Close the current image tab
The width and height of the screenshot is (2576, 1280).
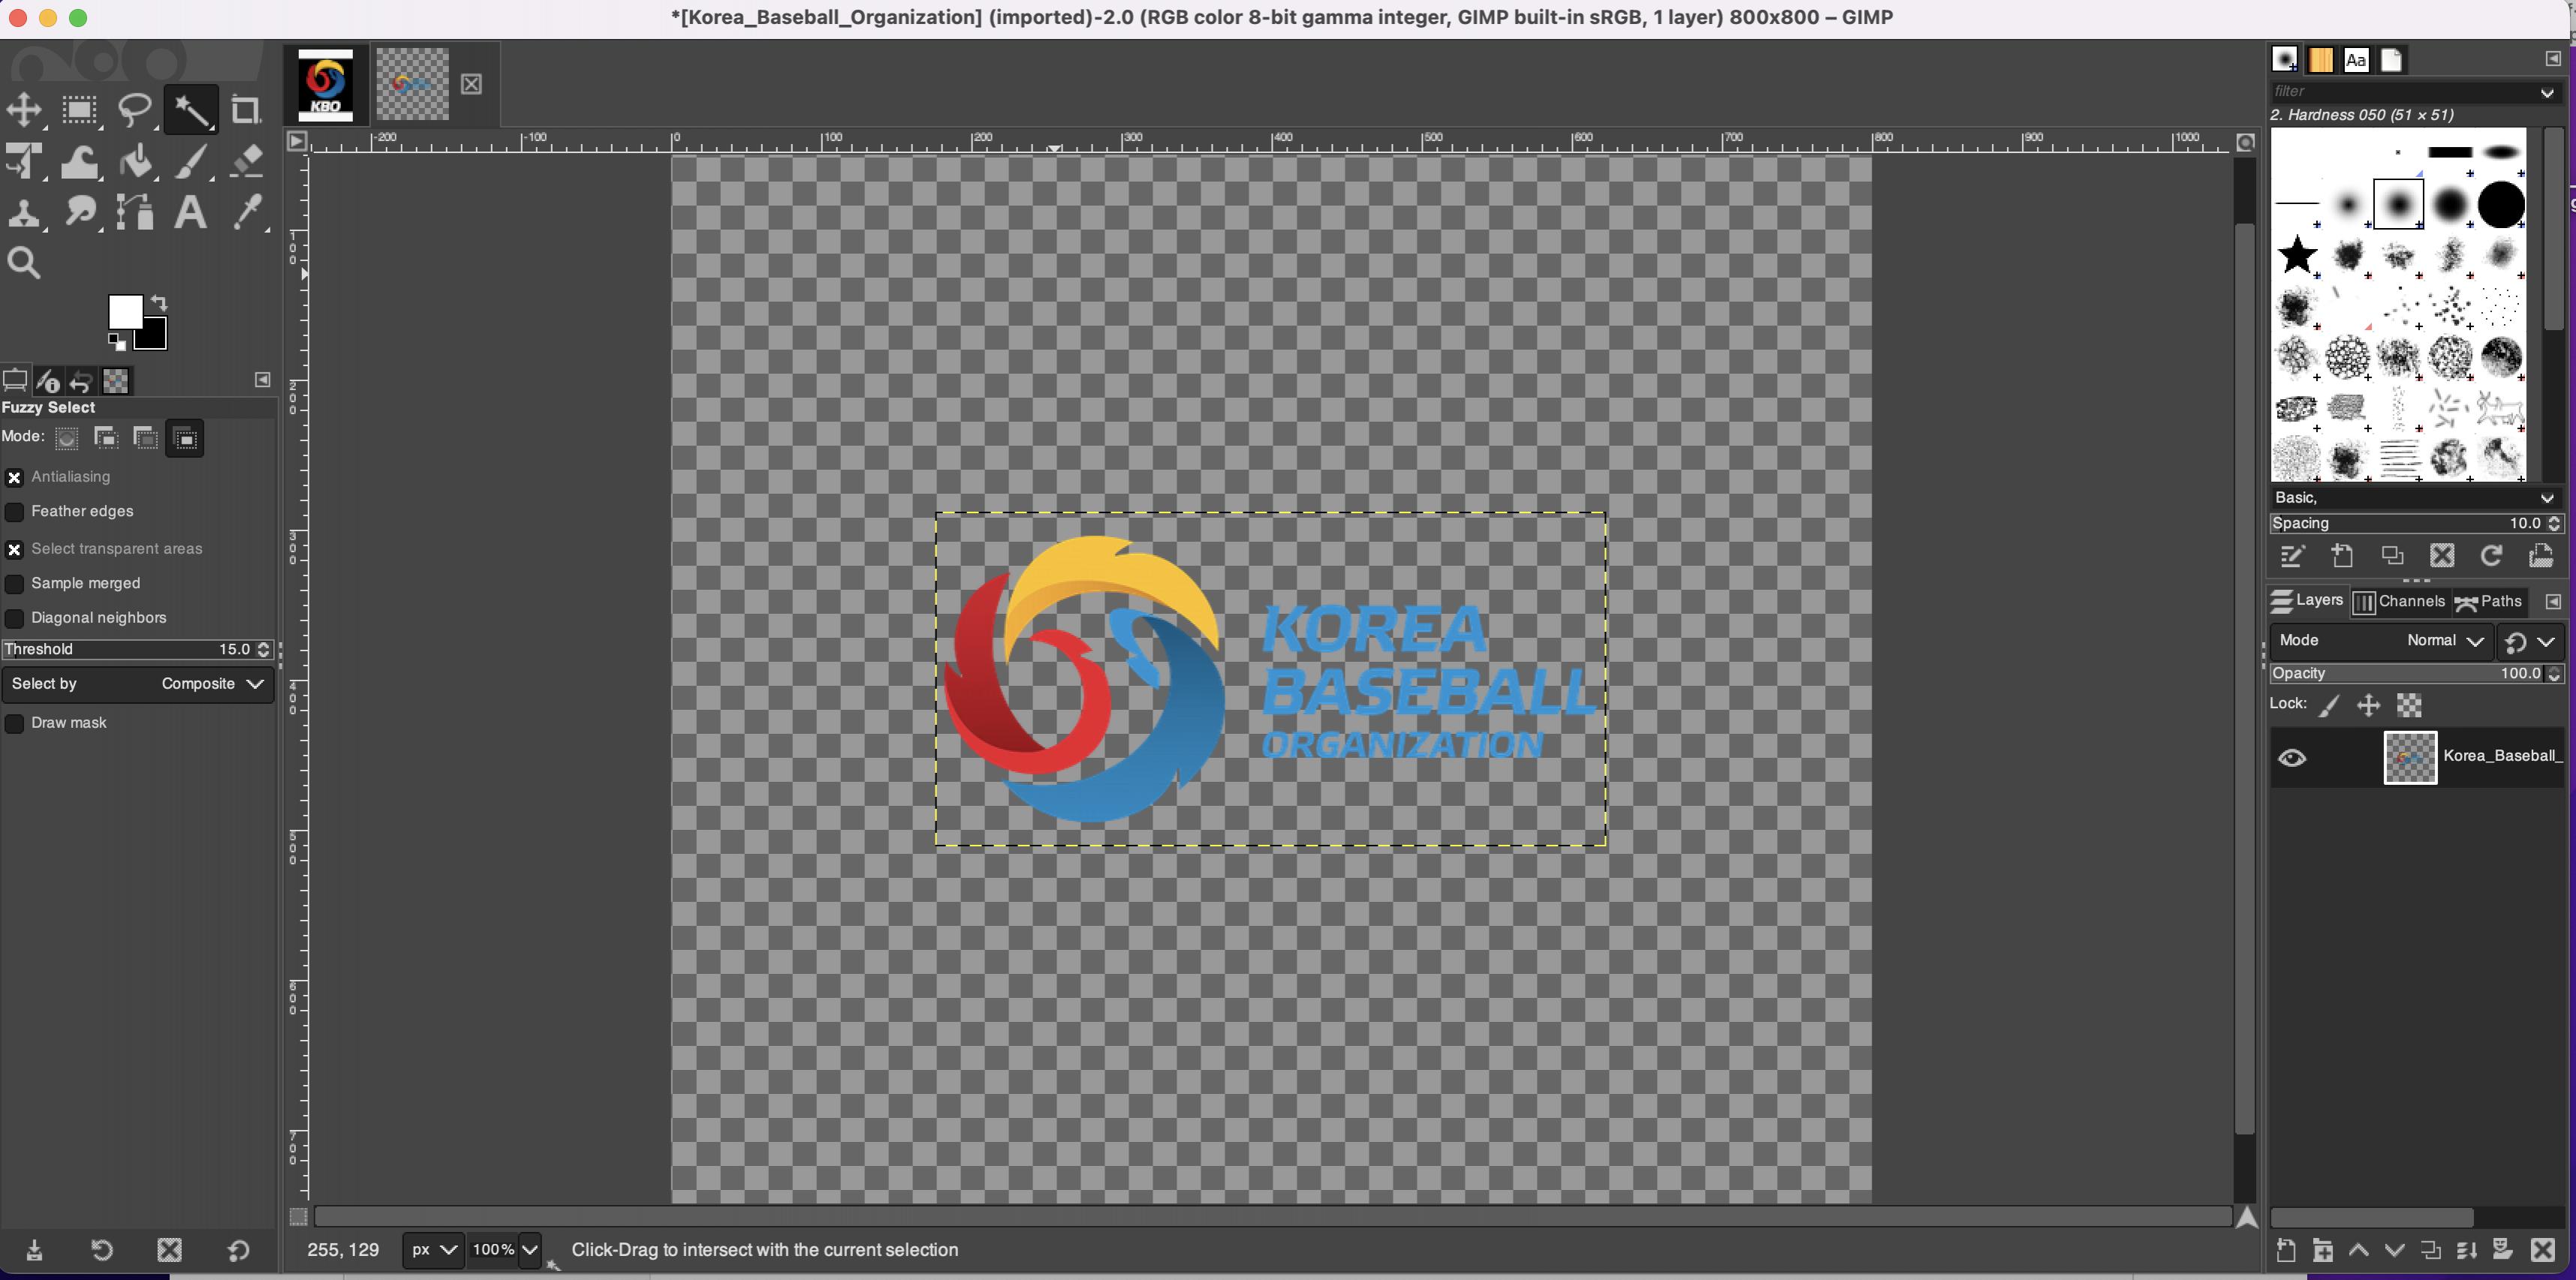(x=472, y=84)
